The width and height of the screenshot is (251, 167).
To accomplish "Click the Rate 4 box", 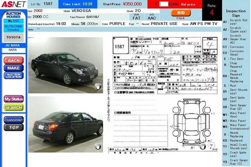I will 212,10.
